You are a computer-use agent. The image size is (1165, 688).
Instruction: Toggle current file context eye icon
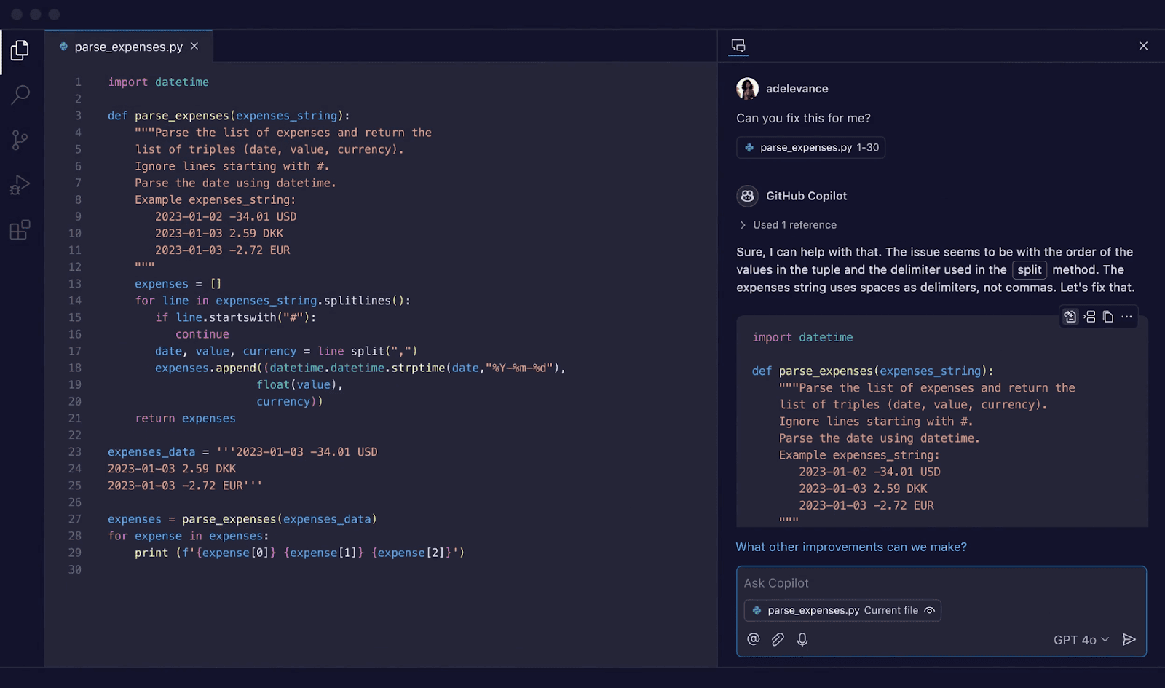click(930, 611)
